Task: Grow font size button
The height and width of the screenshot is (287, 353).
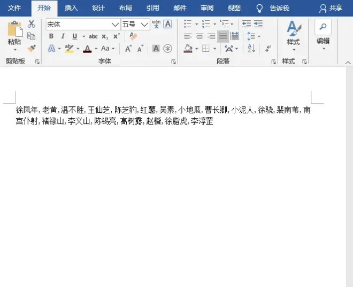Action: pos(128,48)
